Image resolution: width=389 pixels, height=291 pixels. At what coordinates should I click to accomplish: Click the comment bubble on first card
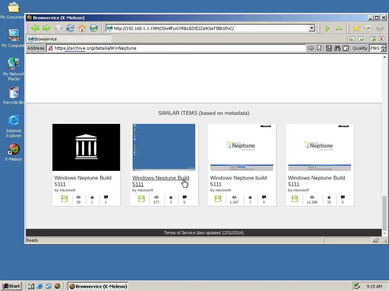[106, 197]
